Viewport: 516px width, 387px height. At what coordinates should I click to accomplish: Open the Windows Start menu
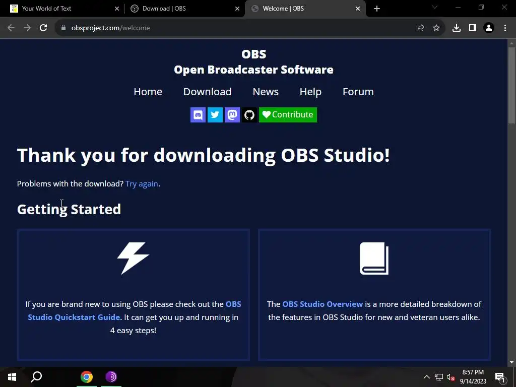[12, 377]
